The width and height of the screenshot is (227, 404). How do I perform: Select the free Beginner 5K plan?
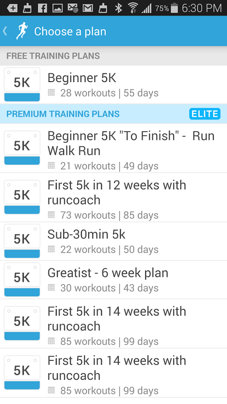pyautogui.click(x=113, y=84)
